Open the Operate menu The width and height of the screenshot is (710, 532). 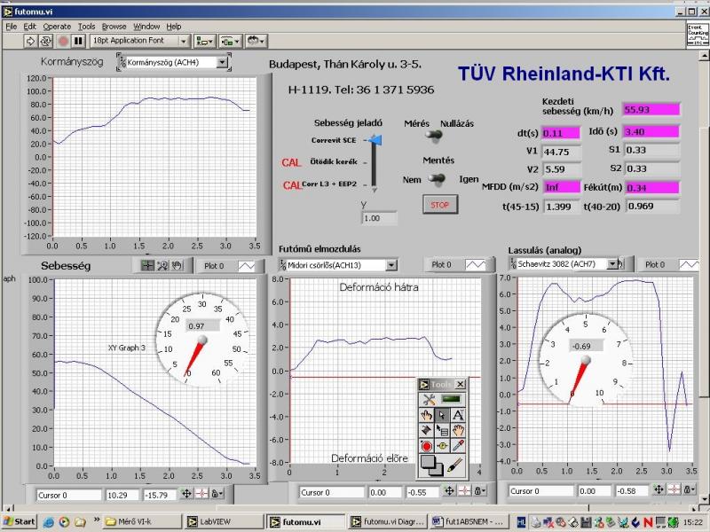tap(57, 27)
